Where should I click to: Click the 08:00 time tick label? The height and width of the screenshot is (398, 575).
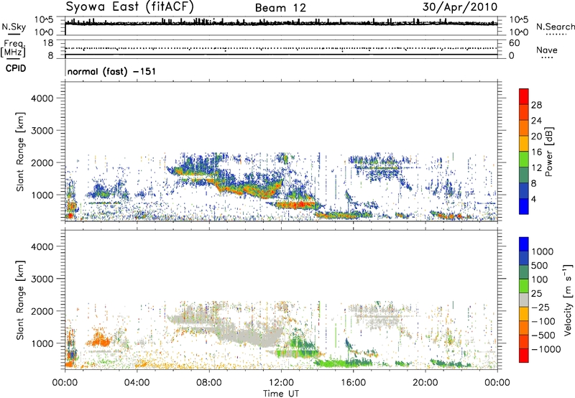tap(209, 383)
